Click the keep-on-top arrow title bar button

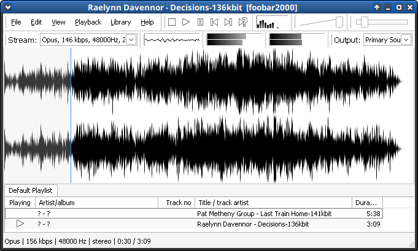click(377, 7)
